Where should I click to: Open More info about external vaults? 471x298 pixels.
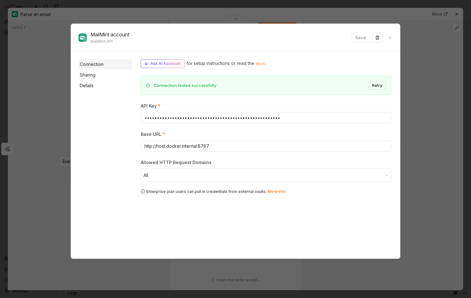(277, 192)
